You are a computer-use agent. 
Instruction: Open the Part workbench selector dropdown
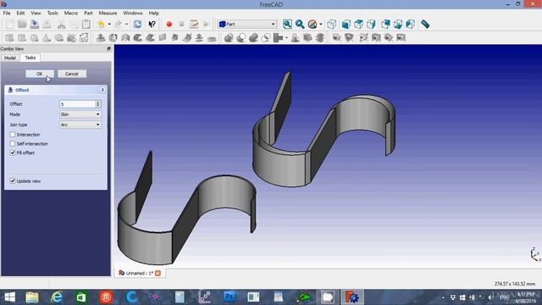coord(246,25)
